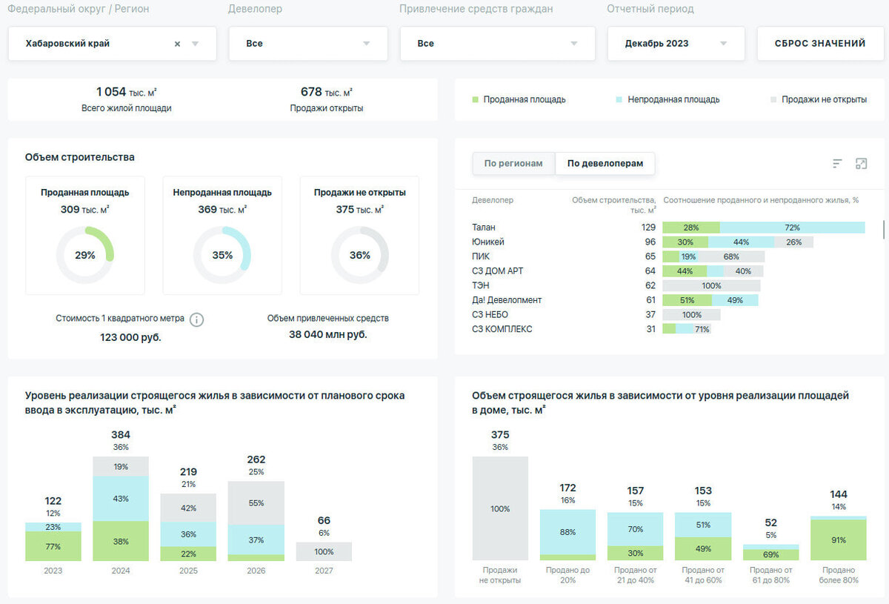Click the Объем строительства column header
This screenshot has width=889, height=604.
coord(614,205)
